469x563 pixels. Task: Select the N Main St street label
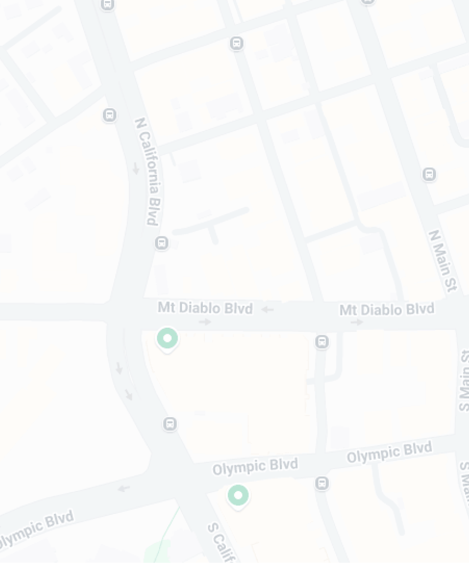pyautogui.click(x=443, y=260)
